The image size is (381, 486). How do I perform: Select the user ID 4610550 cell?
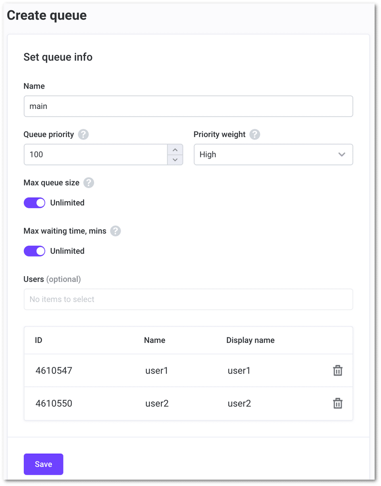point(54,403)
